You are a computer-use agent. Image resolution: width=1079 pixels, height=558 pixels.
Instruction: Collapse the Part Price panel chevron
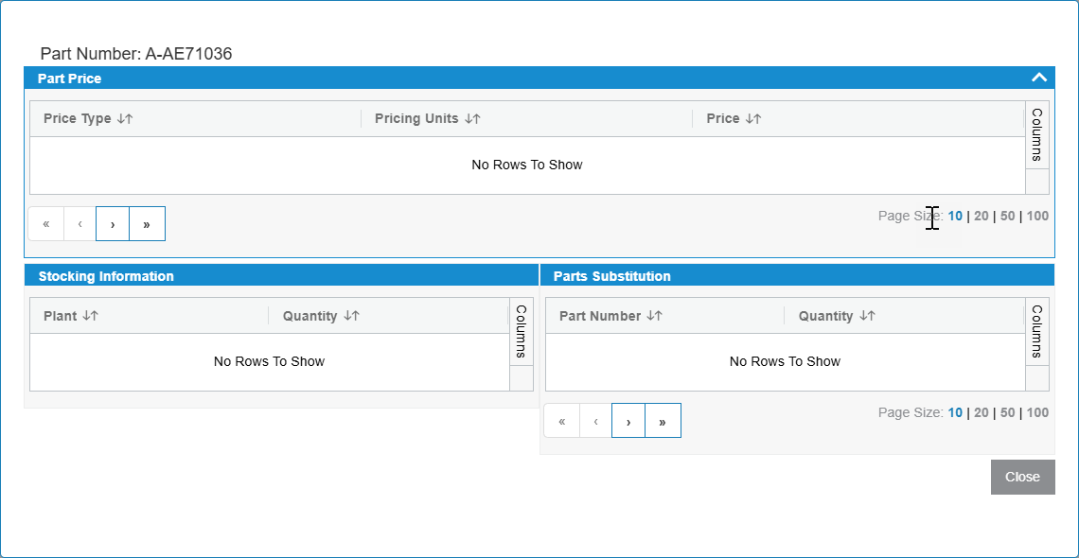1038,78
